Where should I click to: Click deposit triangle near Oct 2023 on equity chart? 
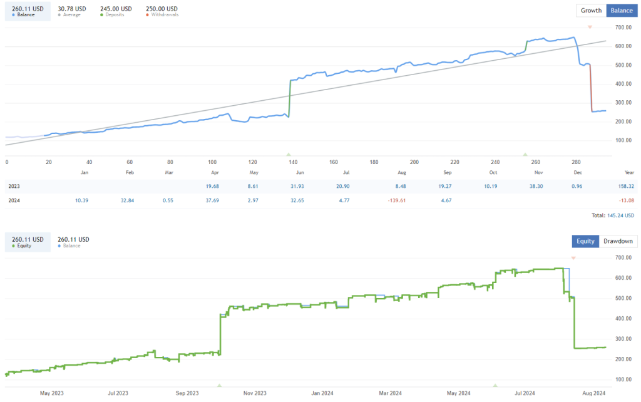(x=219, y=385)
